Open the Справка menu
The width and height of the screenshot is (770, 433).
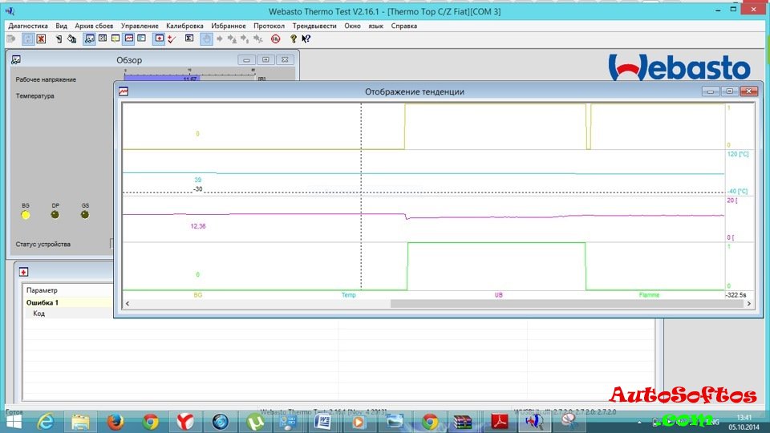(x=404, y=26)
